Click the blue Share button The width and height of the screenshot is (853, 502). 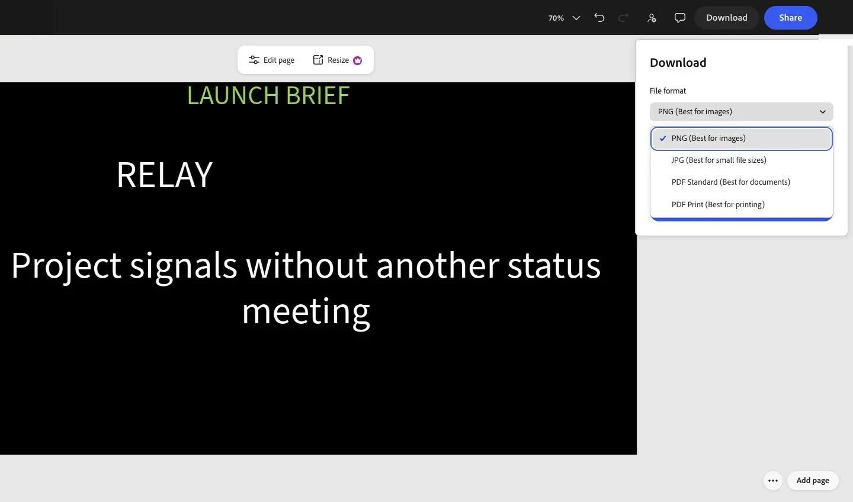[x=791, y=18]
